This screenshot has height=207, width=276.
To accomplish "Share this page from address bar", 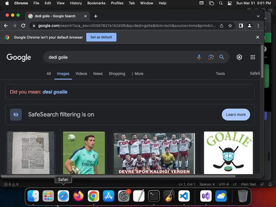I will (222, 26).
